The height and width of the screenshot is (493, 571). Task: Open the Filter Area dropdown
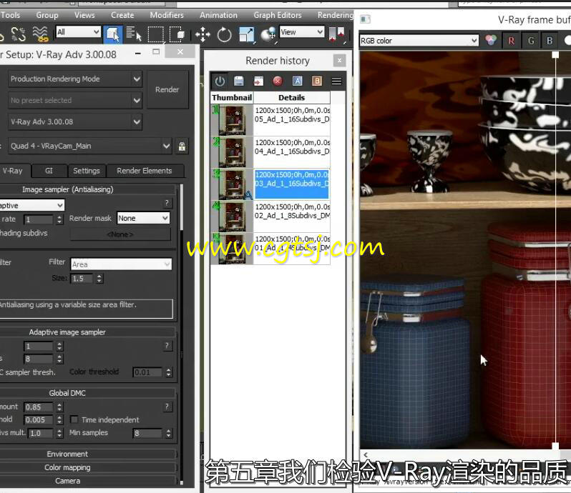coord(121,264)
